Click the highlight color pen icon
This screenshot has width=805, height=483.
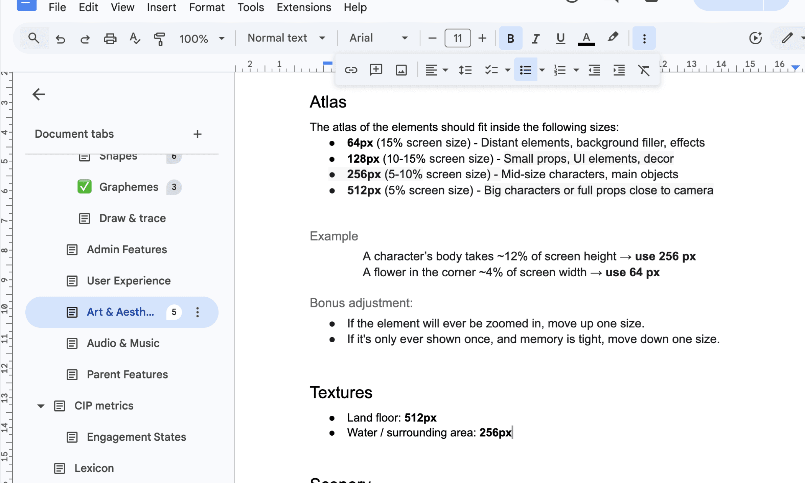[613, 38]
